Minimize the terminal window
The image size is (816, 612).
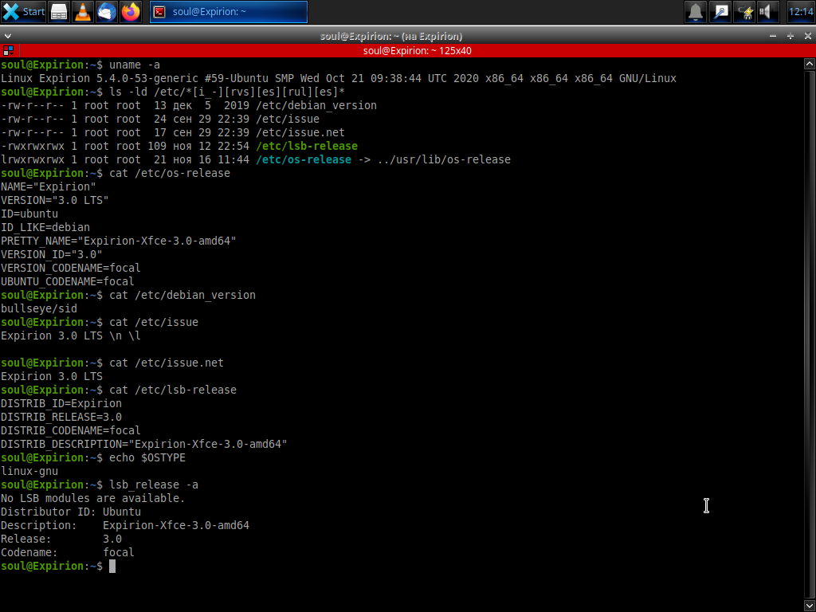773,36
